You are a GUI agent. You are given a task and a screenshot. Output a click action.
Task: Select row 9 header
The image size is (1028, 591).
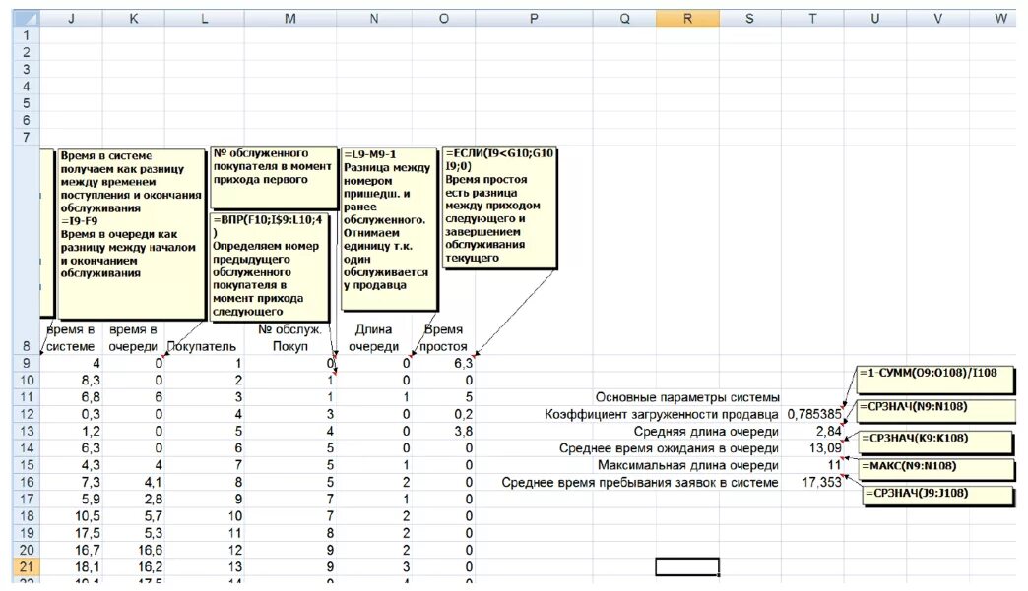[x=27, y=363]
